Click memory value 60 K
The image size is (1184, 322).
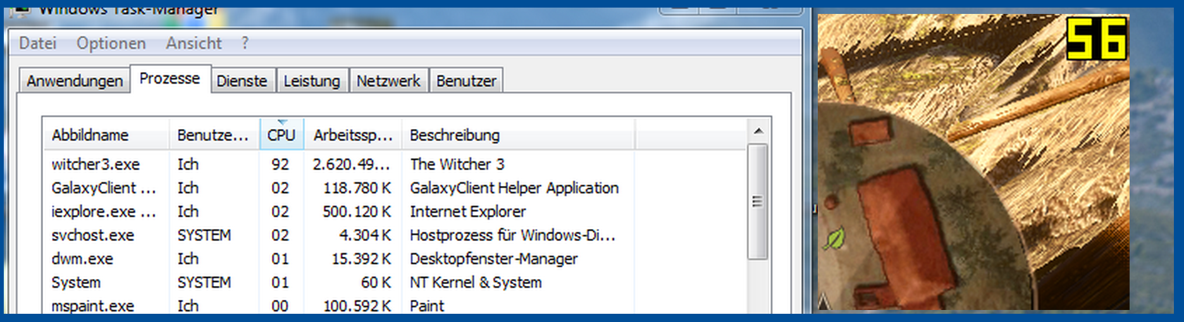(x=376, y=282)
